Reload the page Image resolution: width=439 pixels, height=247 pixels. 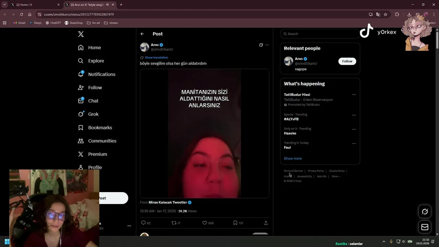(x=21, y=14)
